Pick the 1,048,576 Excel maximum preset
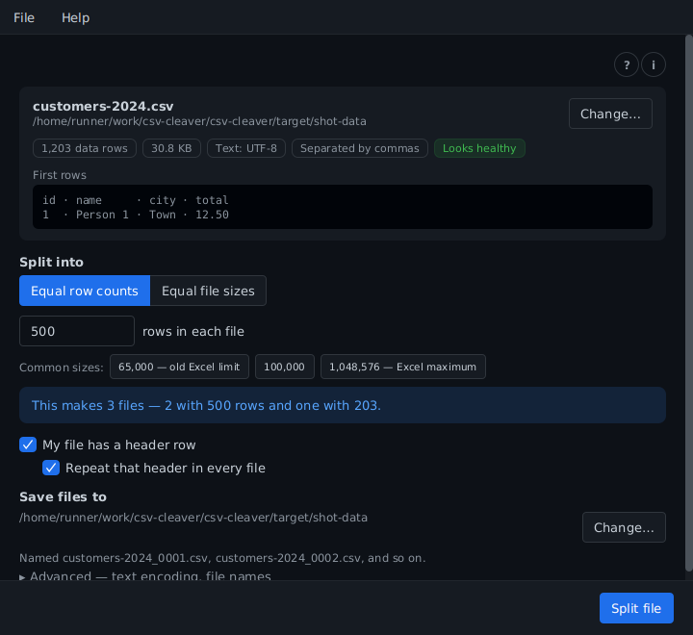The image size is (693, 635). click(403, 367)
